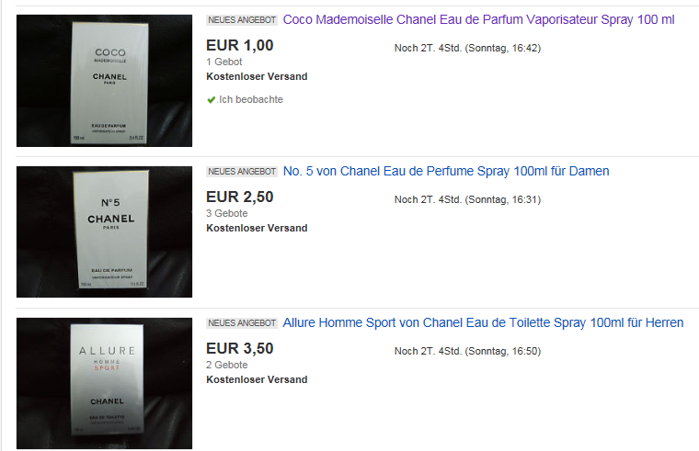Open the No. 5 von Chanel listing title
The height and width of the screenshot is (451, 699).
(446, 172)
